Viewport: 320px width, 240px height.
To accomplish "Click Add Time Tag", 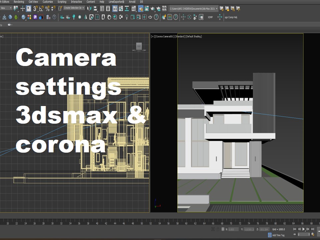I will [x=278, y=235].
